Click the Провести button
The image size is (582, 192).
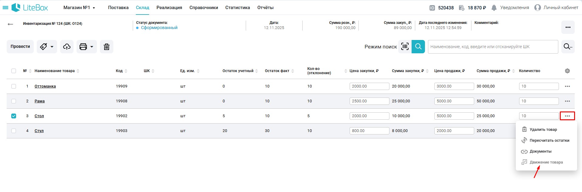point(20,47)
